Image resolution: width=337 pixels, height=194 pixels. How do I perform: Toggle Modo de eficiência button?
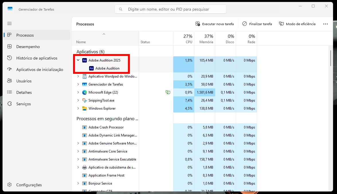[x=297, y=24]
